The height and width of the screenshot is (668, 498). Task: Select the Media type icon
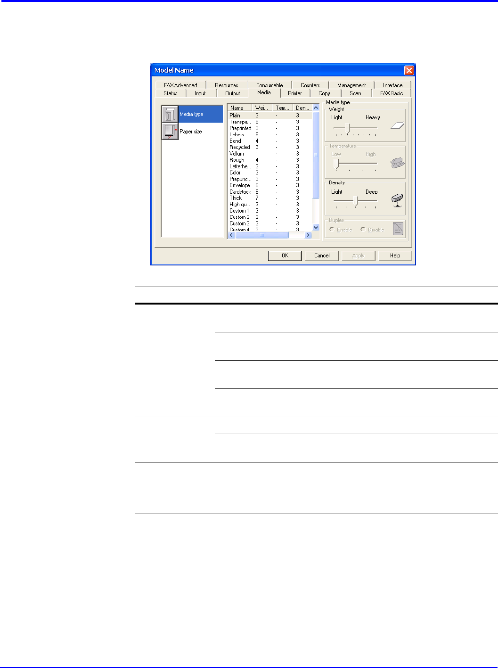pyautogui.click(x=170, y=114)
